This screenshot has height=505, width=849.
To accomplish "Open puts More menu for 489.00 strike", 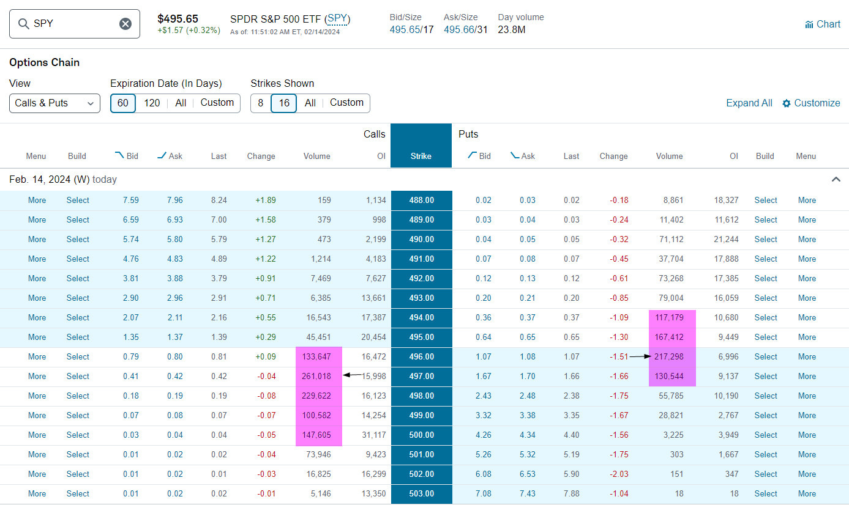I will coord(807,219).
